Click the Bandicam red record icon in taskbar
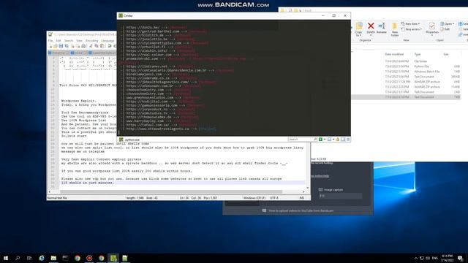The height and width of the screenshot is (263, 468). click(x=89, y=258)
